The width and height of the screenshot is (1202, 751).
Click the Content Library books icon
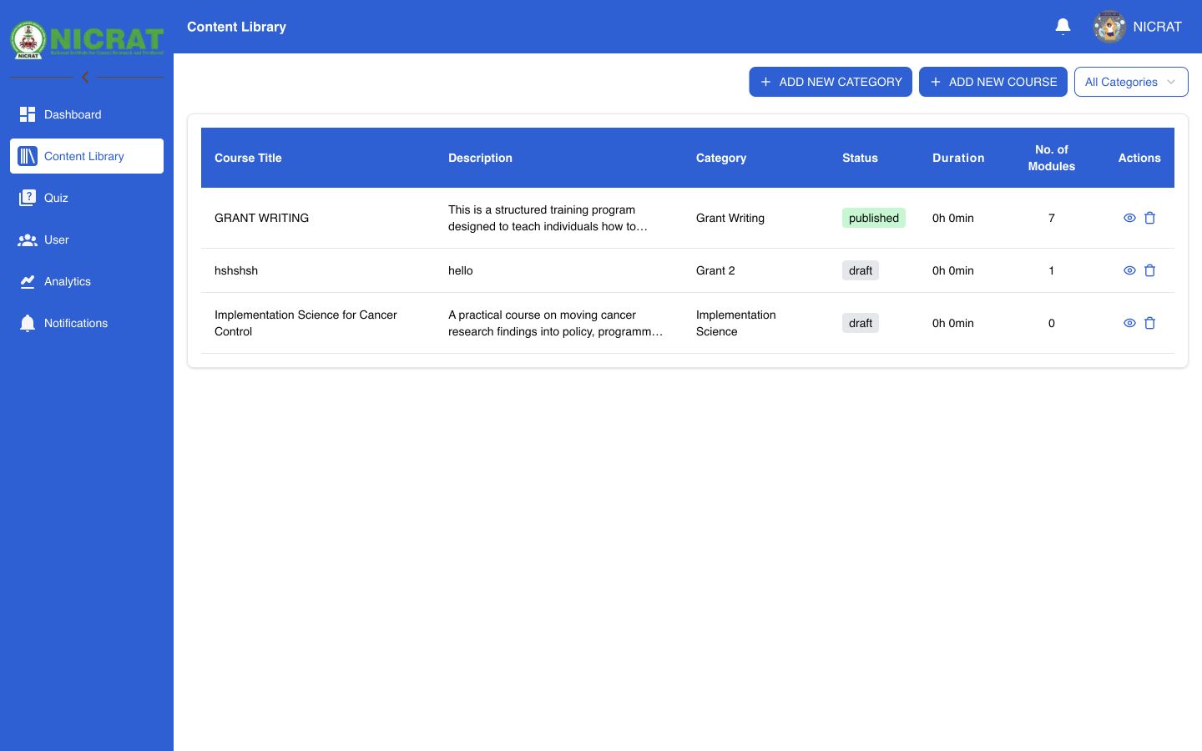[28, 156]
